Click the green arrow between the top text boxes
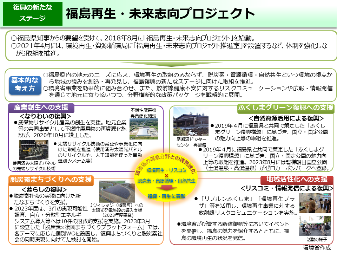The height and width of the screenshot is (253, 337). pos(168,64)
